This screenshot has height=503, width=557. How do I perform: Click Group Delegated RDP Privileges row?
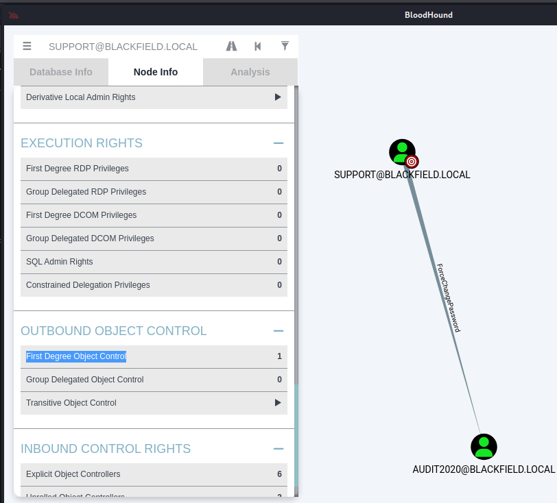(154, 192)
